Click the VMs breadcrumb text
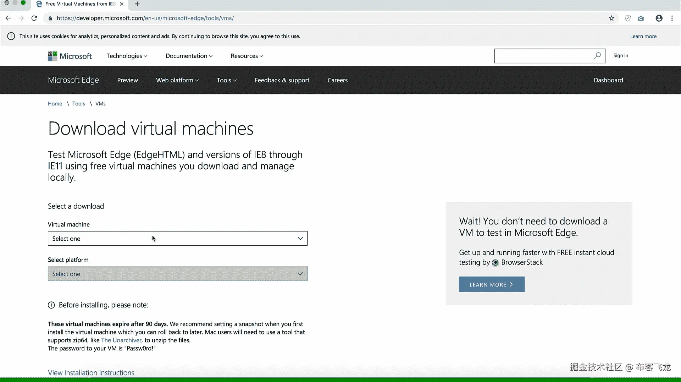 click(100, 104)
